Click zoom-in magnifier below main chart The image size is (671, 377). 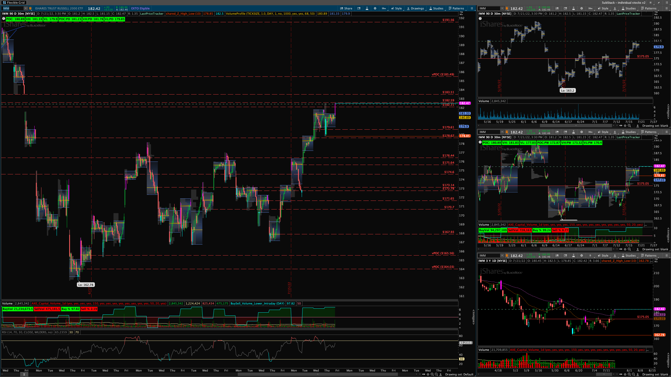(x=432, y=374)
